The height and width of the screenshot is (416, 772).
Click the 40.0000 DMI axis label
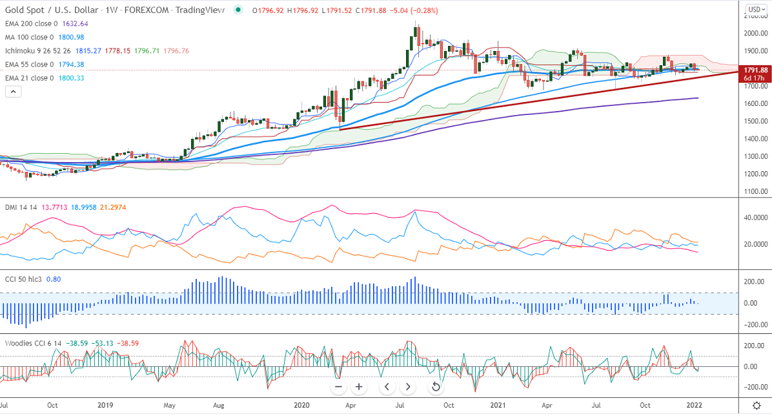point(756,217)
